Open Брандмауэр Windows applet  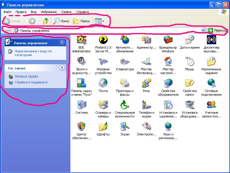tap(168, 40)
